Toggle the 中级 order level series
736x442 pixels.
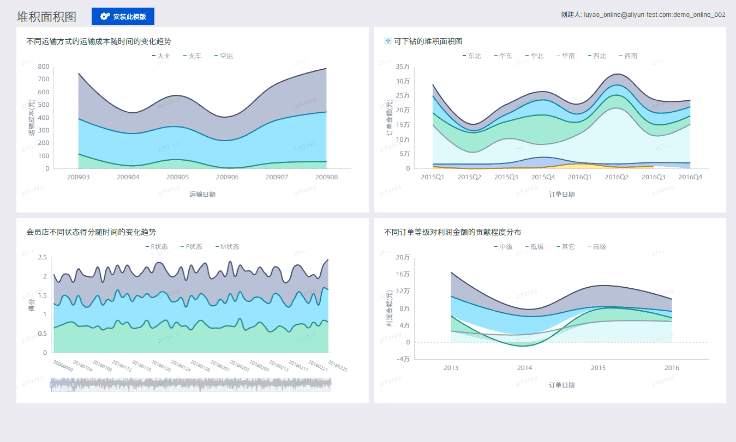pos(503,247)
